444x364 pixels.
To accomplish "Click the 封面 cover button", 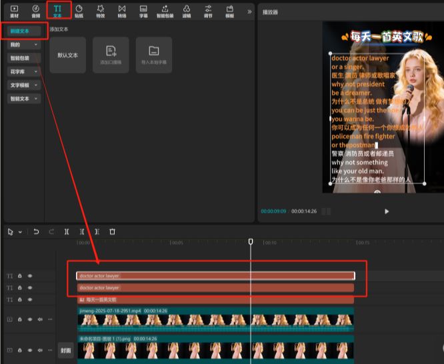I will pos(65,350).
